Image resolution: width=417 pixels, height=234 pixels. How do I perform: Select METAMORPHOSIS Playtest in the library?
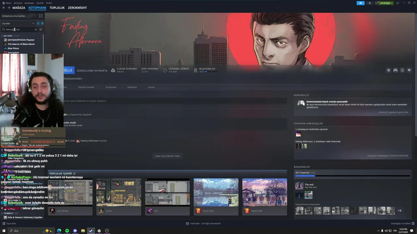pyautogui.click(x=21, y=40)
